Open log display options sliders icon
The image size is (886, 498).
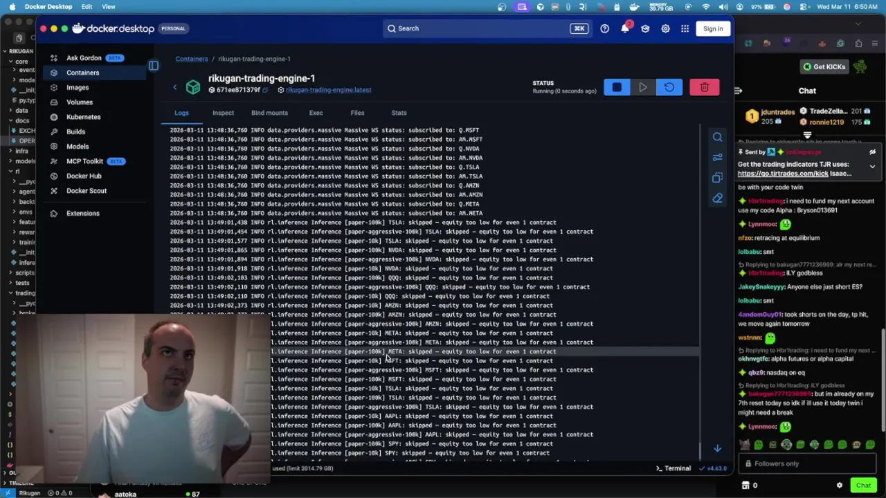(x=717, y=157)
